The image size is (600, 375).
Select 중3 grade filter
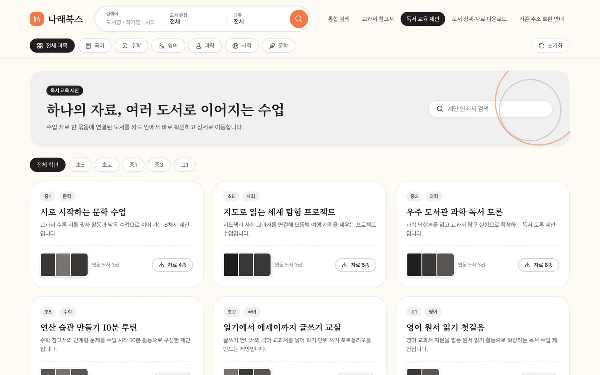pos(159,165)
